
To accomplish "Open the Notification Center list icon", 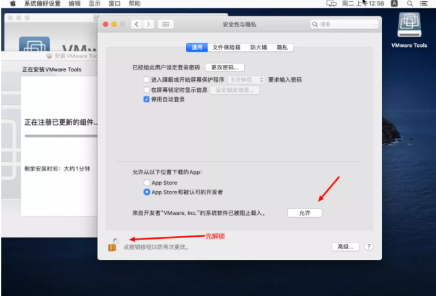I will (x=424, y=4).
